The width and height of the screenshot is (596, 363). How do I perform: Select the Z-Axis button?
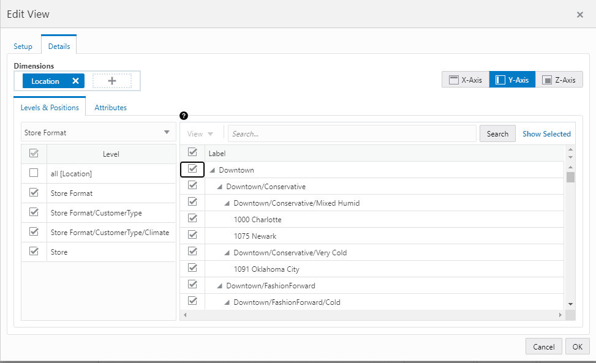point(559,80)
